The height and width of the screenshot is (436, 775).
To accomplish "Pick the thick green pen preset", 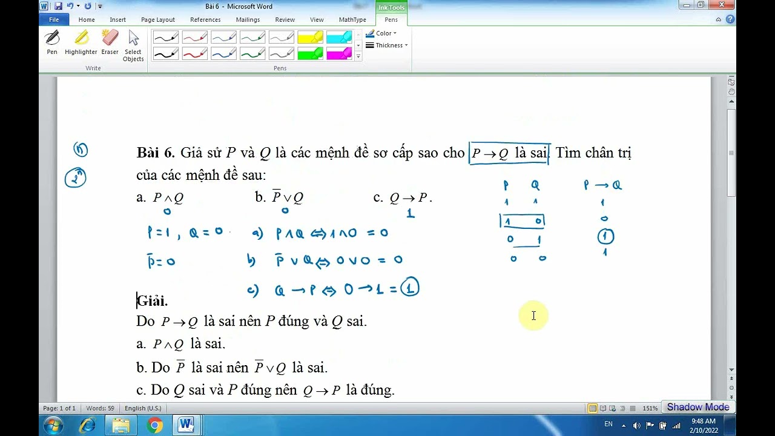I will (x=252, y=53).
